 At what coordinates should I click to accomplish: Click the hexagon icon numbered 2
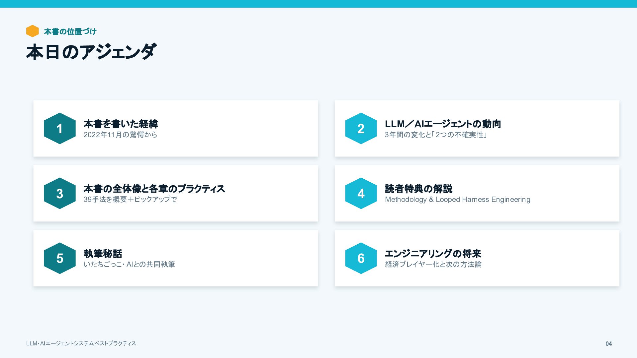click(361, 128)
